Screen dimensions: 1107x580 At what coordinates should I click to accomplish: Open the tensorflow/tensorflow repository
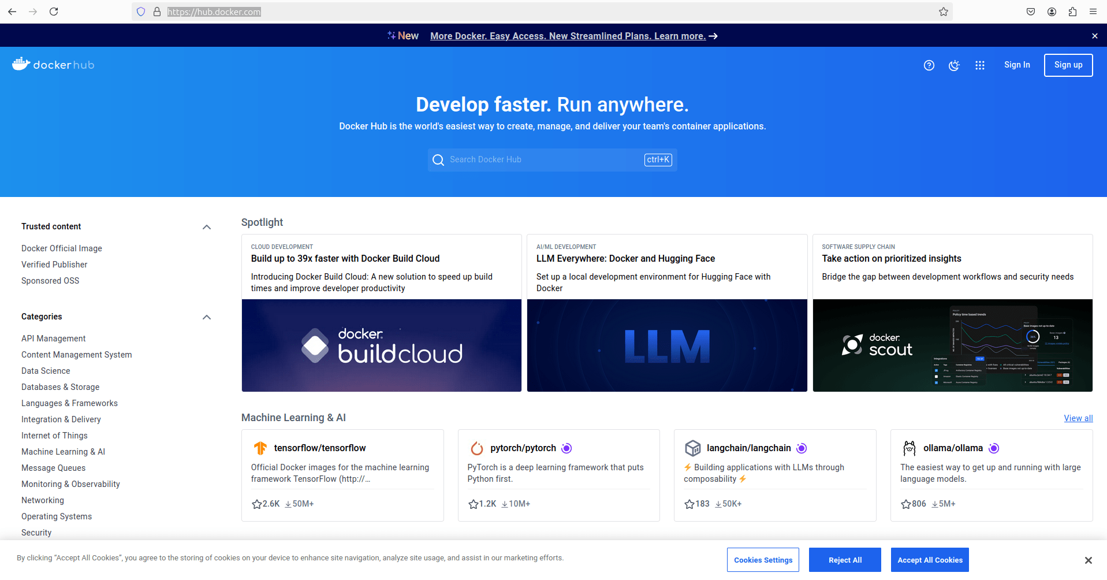pos(320,448)
